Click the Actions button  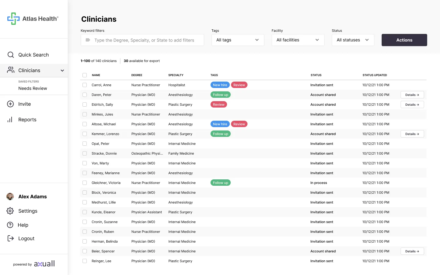404,40
